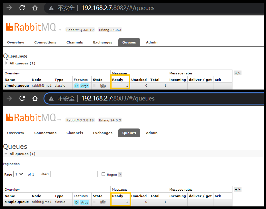Click +/- column toggle in 8082 window
266x209 pixels.
click(238, 73)
